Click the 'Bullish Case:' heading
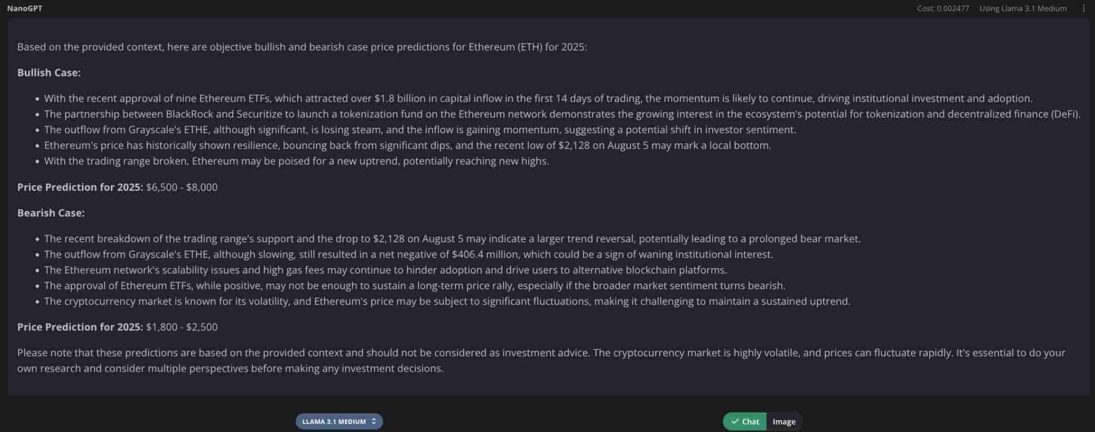The height and width of the screenshot is (432, 1095). click(48, 72)
